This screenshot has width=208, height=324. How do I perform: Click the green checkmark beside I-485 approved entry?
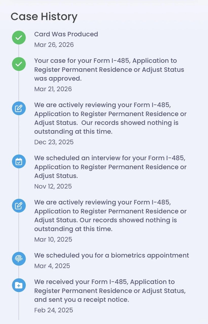[19, 64]
